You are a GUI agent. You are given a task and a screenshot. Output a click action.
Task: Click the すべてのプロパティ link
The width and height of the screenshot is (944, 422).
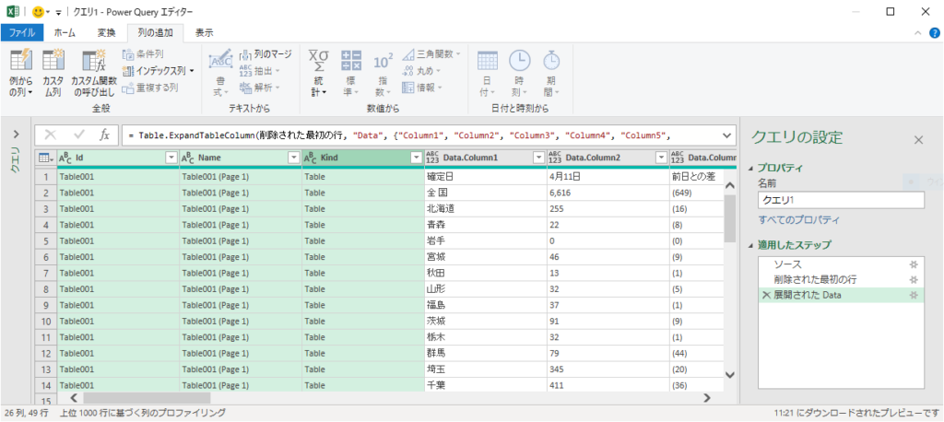coord(798,220)
